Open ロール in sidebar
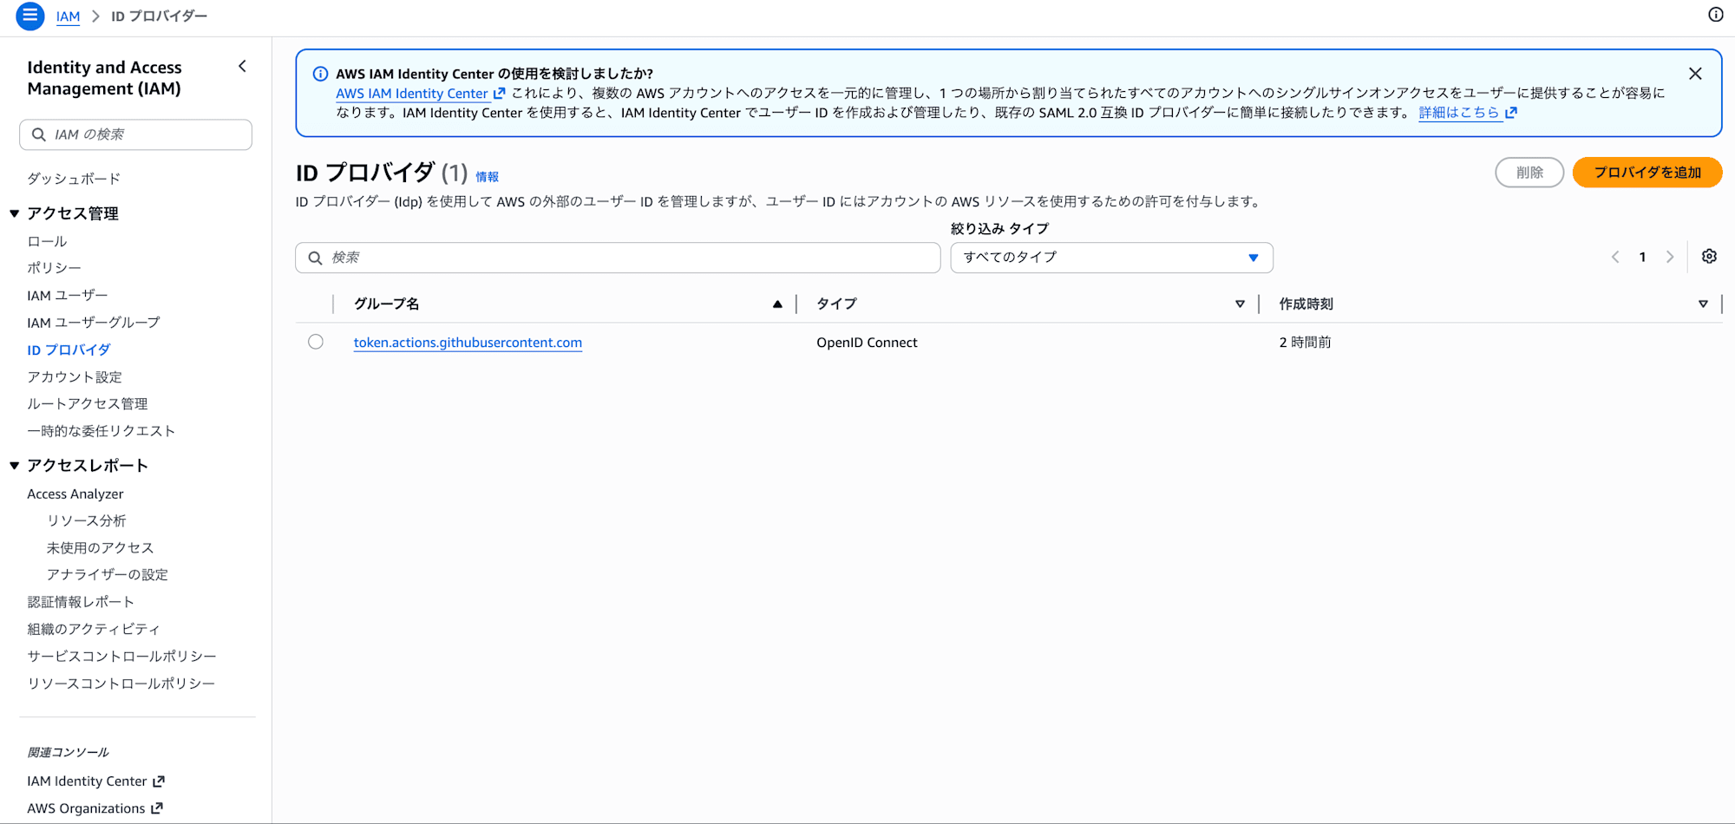Image resolution: width=1735 pixels, height=824 pixels. click(x=47, y=241)
